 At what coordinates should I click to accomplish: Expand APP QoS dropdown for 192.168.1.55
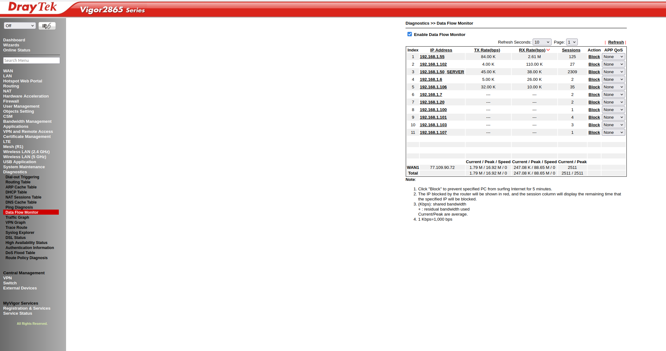coord(613,57)
